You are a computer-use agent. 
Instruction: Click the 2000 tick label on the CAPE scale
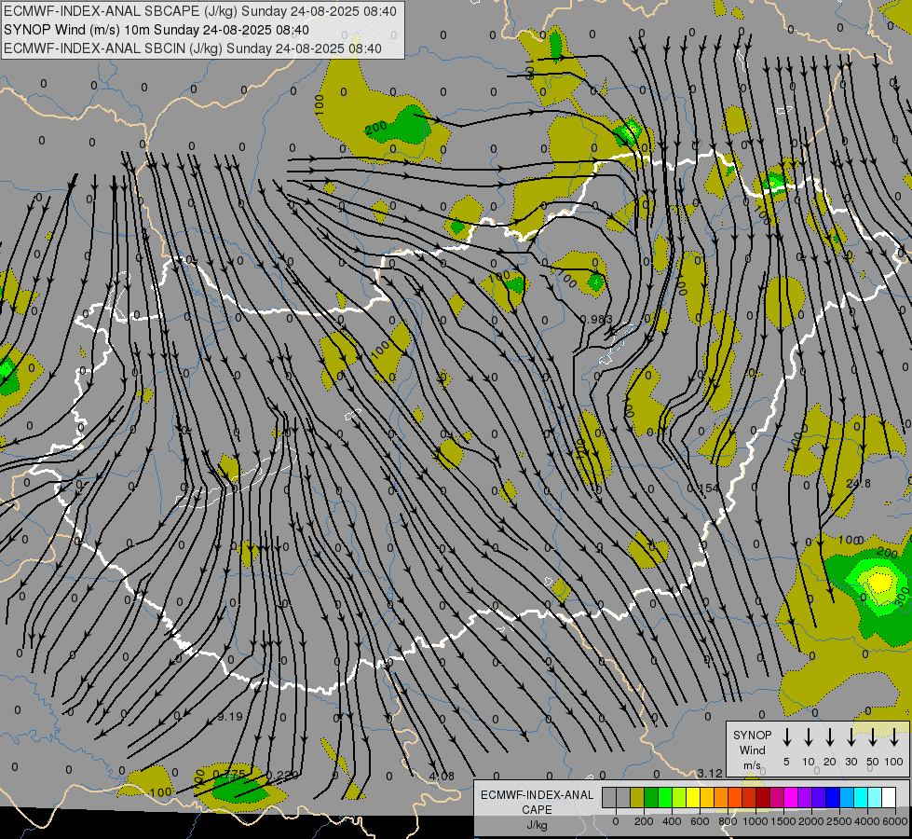811,821
